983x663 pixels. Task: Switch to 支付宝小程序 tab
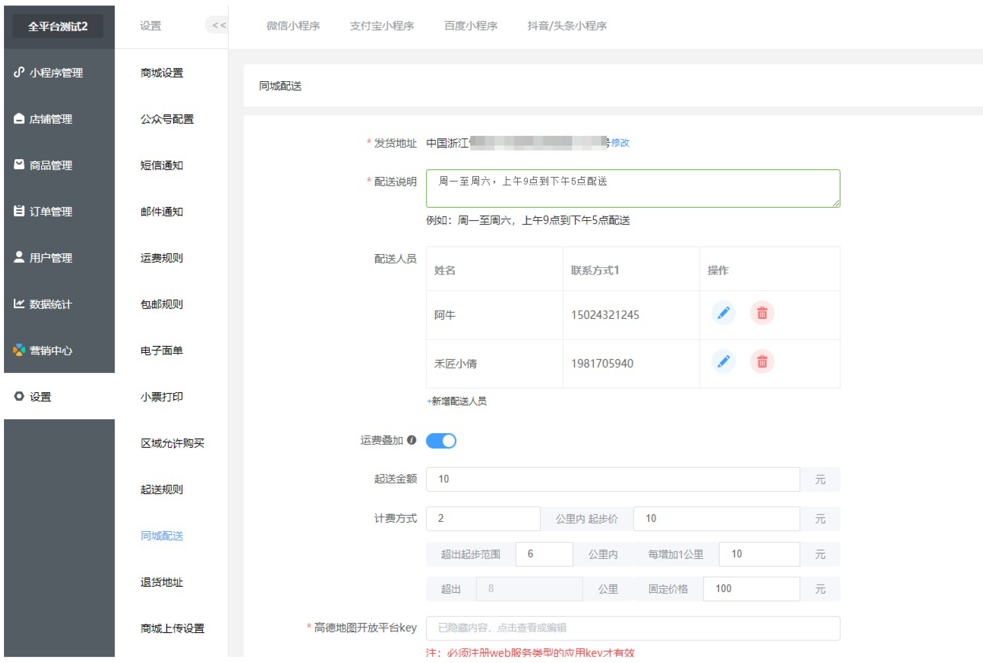click(382, 26)
